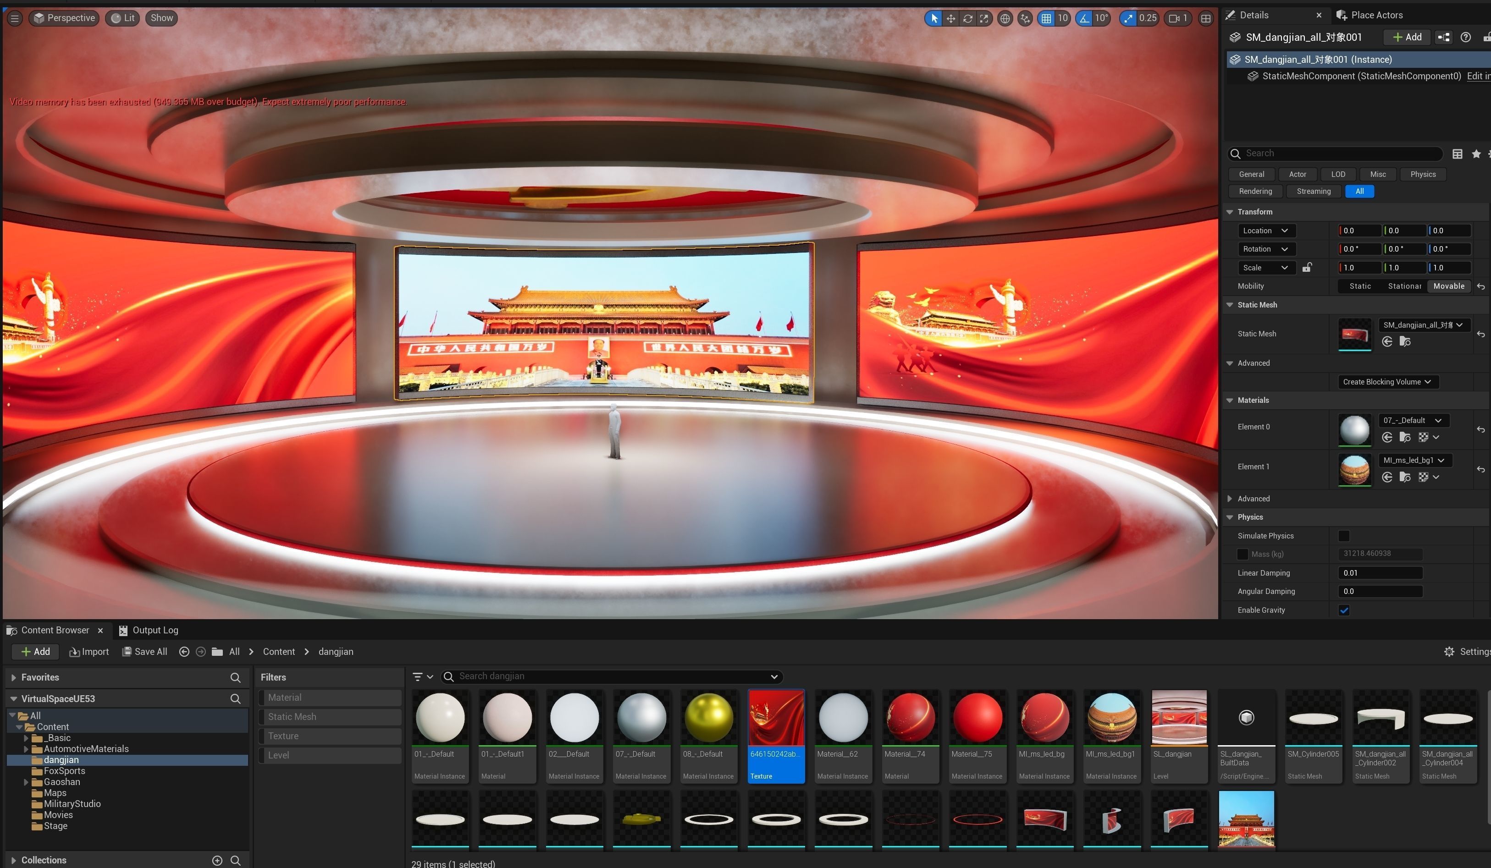
Task: Toggle rotation angle snapping
Action: tap(1084, 18)
